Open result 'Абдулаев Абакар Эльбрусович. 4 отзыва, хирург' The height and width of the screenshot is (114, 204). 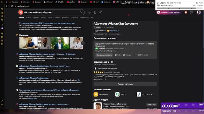click(45, 66)
